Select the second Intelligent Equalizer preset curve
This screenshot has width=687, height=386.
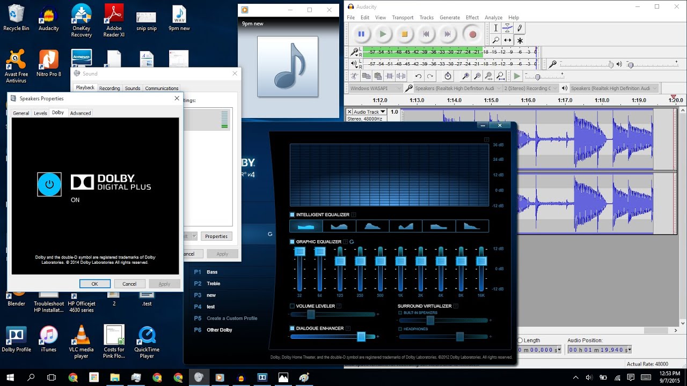coord(339,226)
